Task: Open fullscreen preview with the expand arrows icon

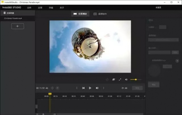Action: (120, 79)
